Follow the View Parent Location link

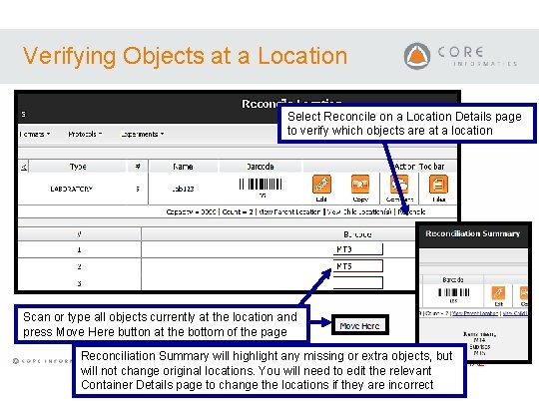click(x=289, y=211)
